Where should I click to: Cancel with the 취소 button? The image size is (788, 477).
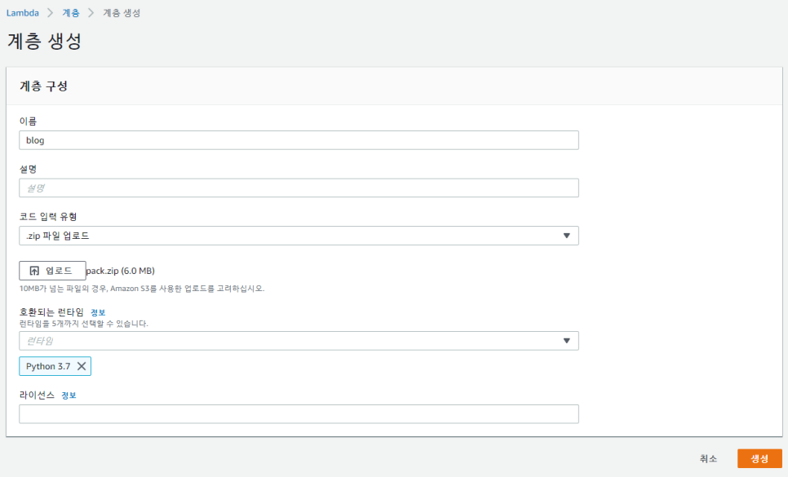pos(708,458)
